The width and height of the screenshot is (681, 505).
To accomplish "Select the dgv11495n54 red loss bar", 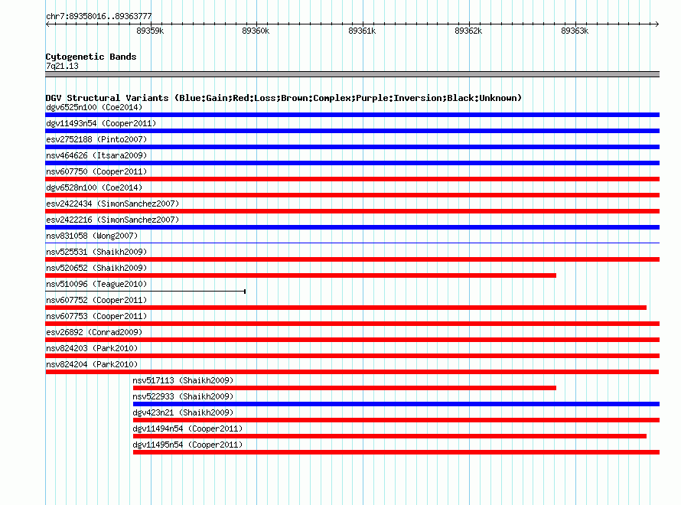I will [396, 452].
